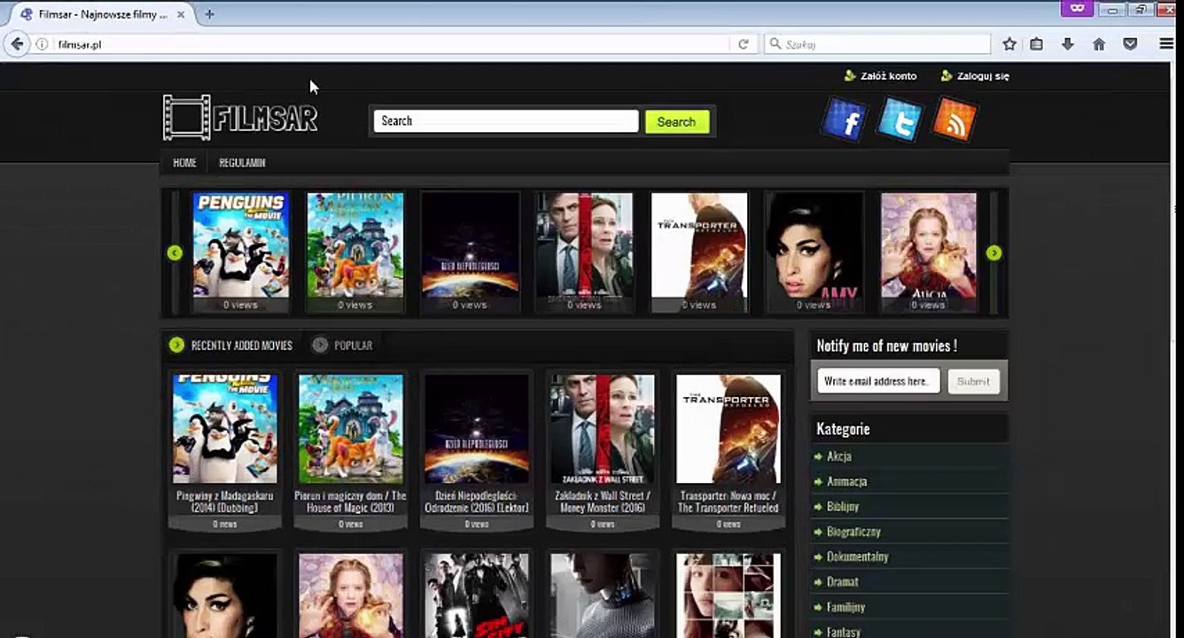Viewport: 1184px width, 638px height.
Task: Open House of Magic carousel poster
Action: (355, 252)
